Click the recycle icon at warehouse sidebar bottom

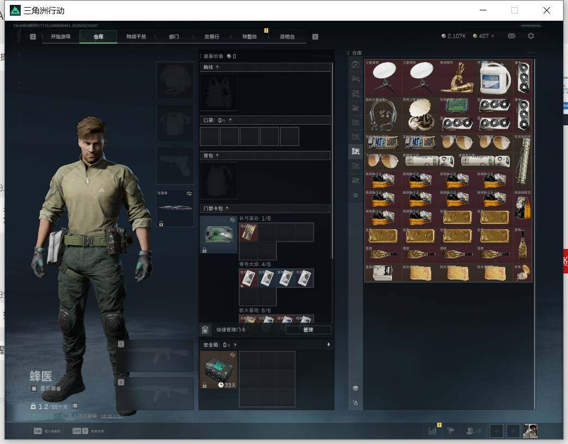(356, 403)
